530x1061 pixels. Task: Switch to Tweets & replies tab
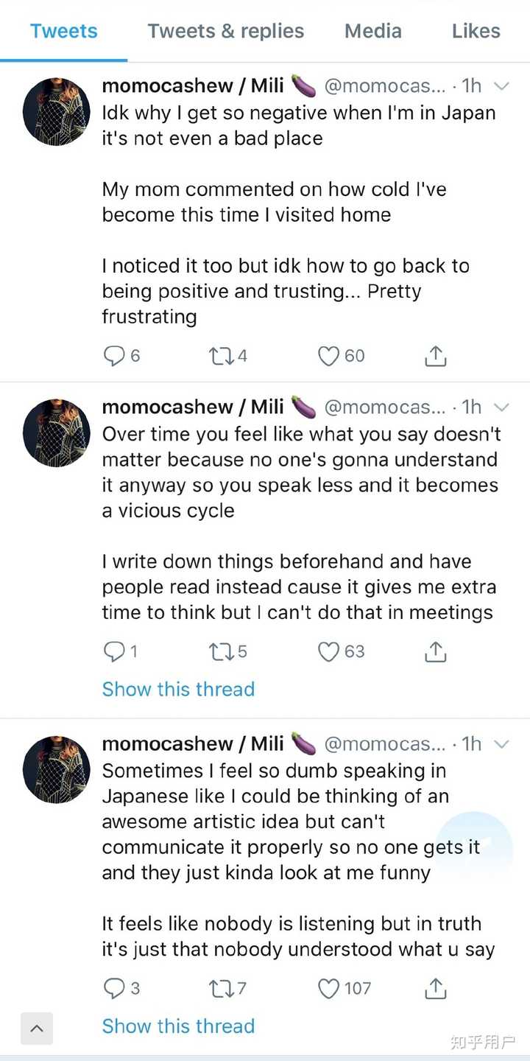click(x=225, y=31)
